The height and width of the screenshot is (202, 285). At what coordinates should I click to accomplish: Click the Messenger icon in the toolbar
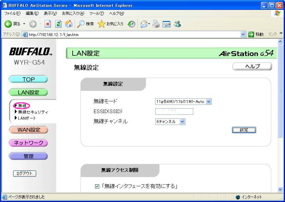click(178, 24)
